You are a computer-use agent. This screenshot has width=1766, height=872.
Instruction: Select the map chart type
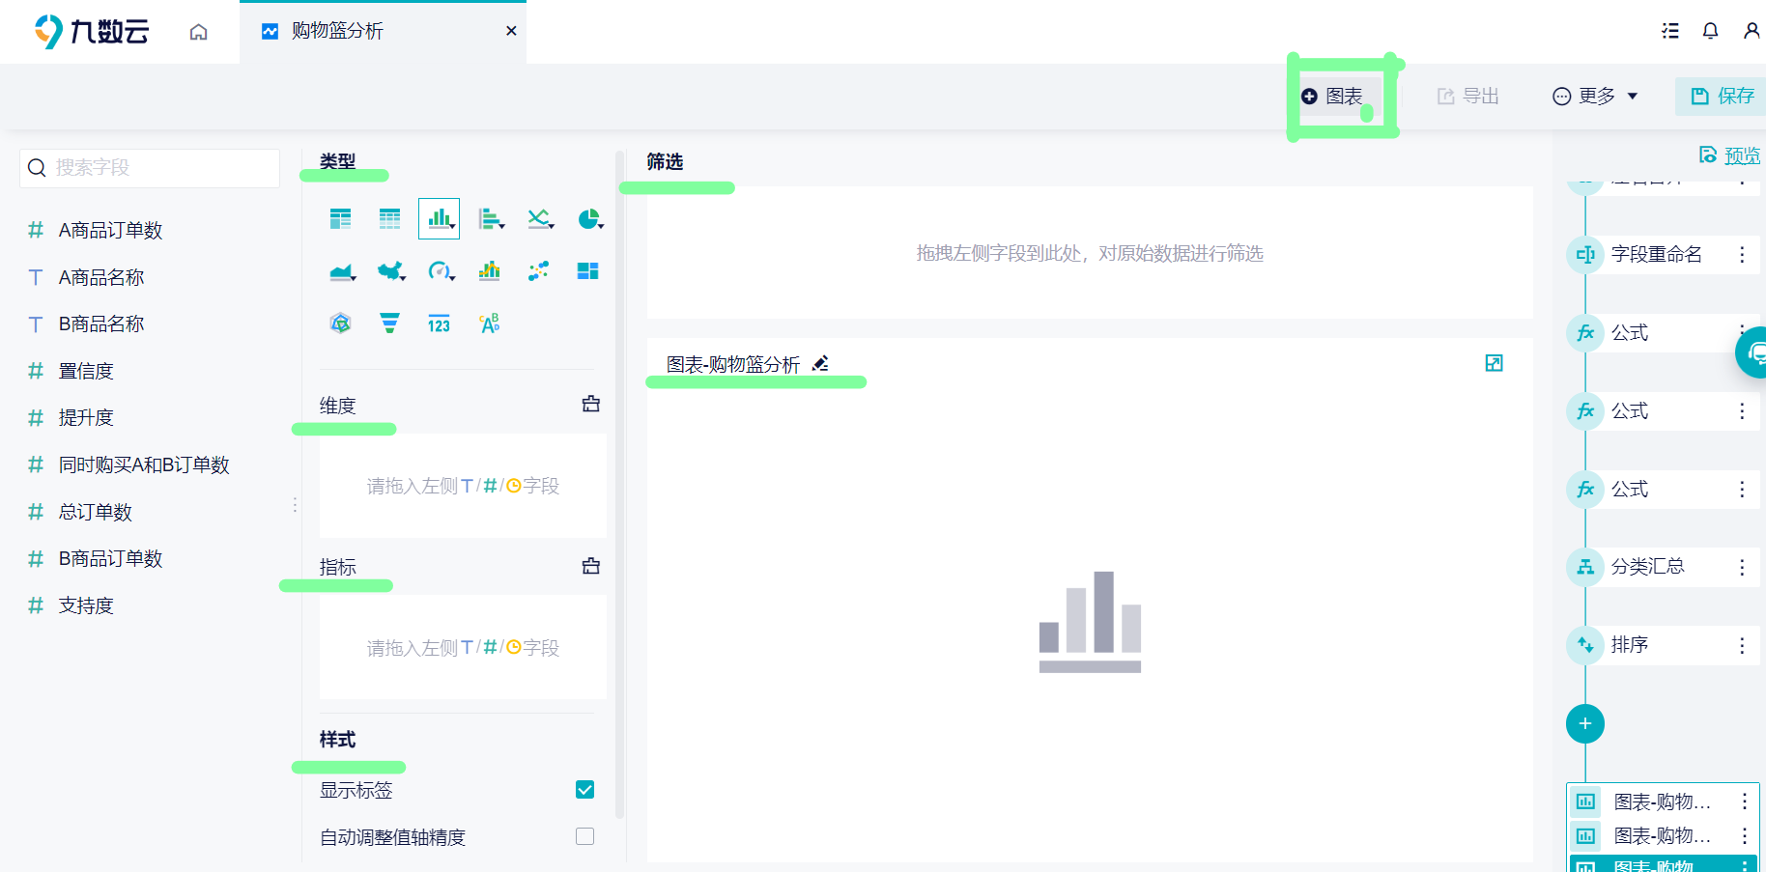[x=391, y=271]
